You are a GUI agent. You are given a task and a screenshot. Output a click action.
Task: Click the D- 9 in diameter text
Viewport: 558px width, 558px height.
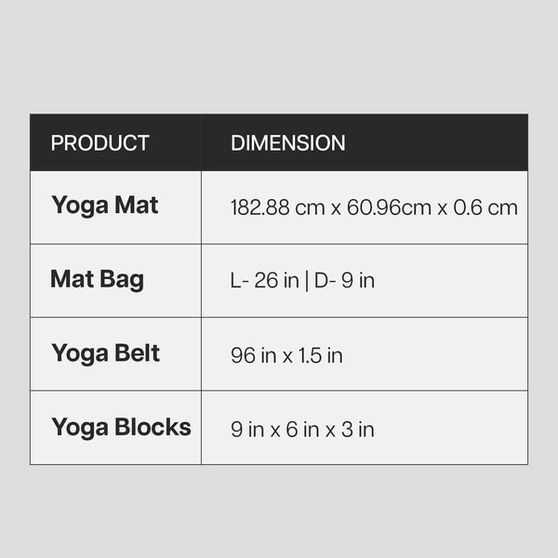coord(344,281)
